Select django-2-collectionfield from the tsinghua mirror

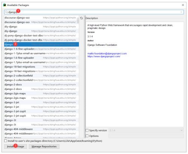pyautogui.click(x=41, y=80)
